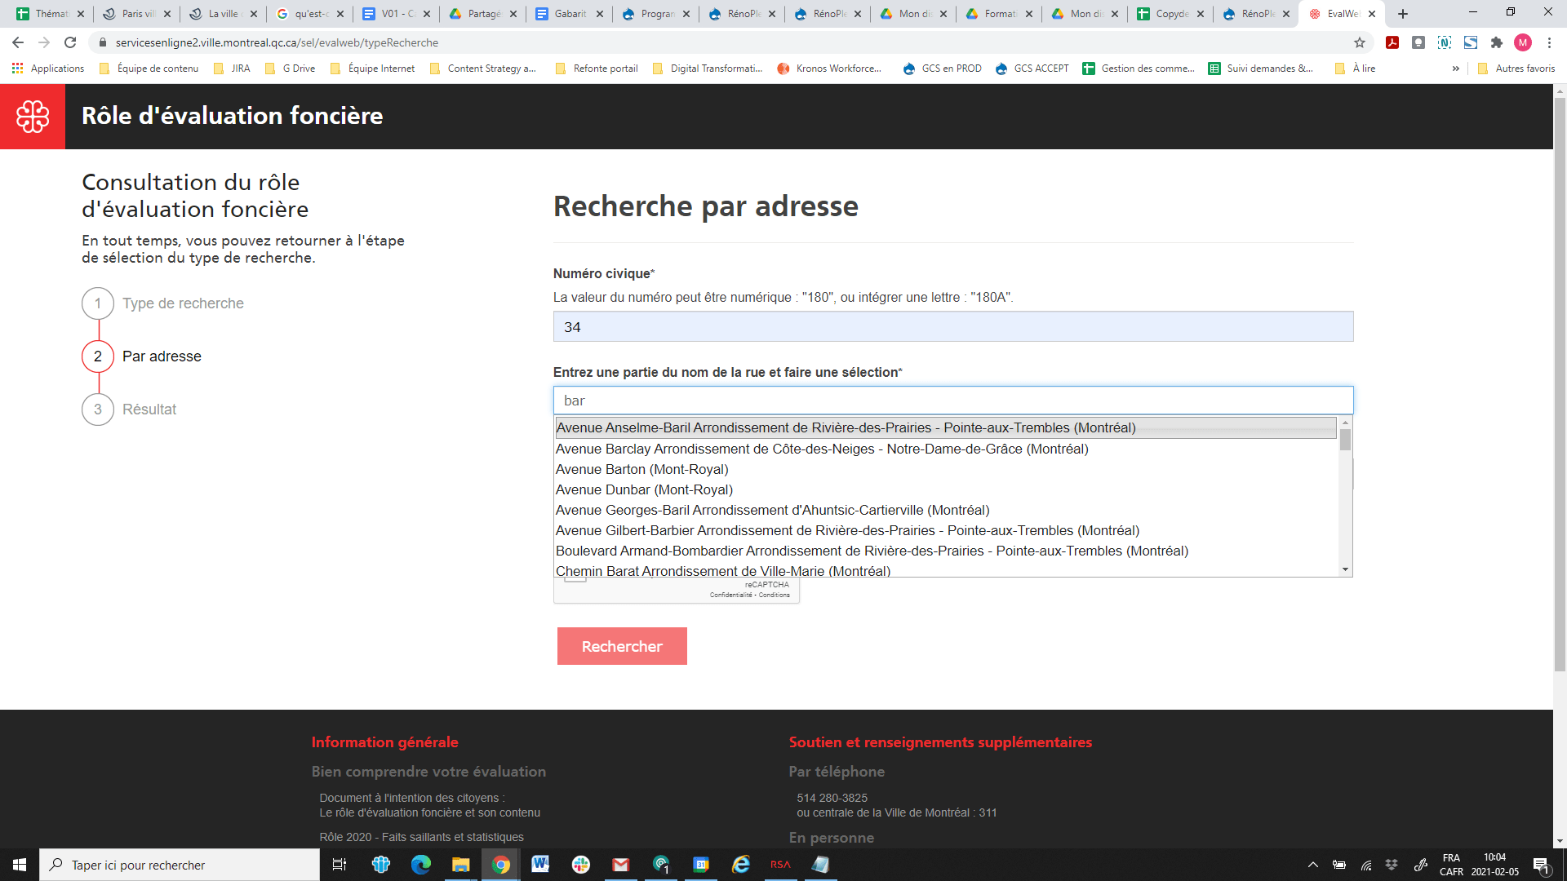The width and height of the screenshot is (1567, 881).
Task: Click the Montréal rosette logo
Action: click(33, 117)
